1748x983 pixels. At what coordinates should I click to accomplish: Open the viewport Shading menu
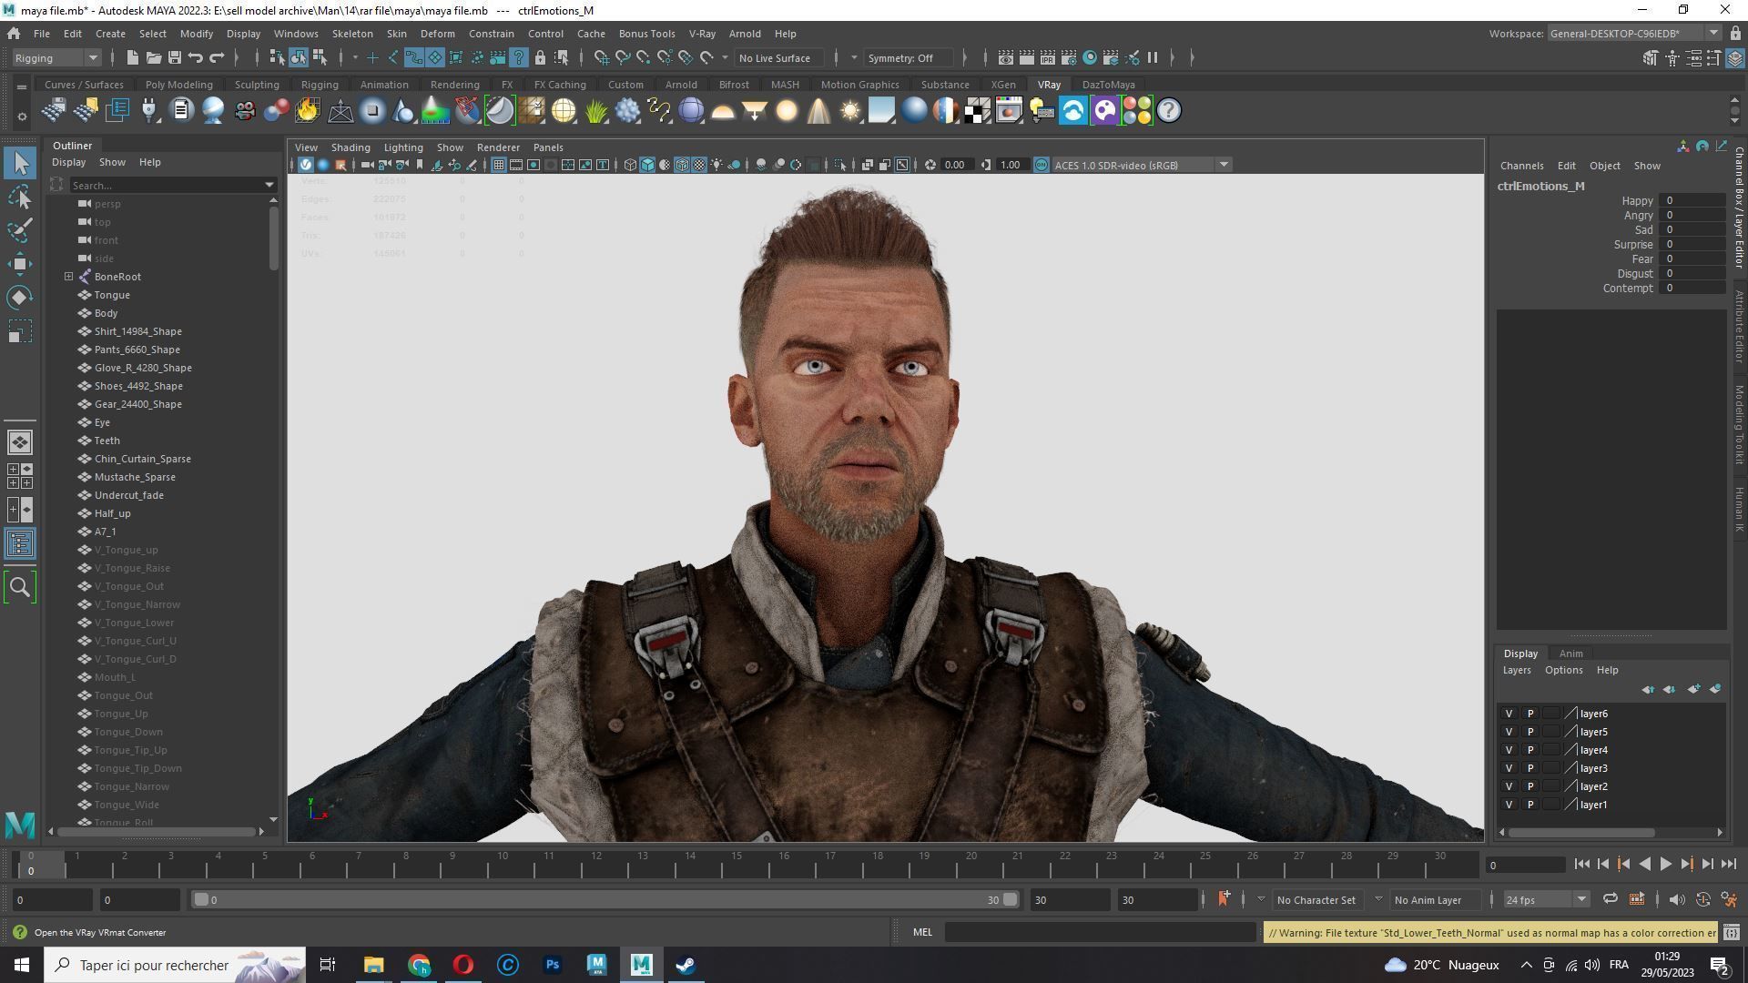coord(351,147)
